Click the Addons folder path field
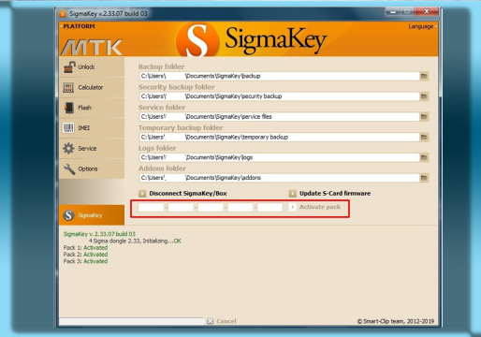 click(x=279, y=178)
